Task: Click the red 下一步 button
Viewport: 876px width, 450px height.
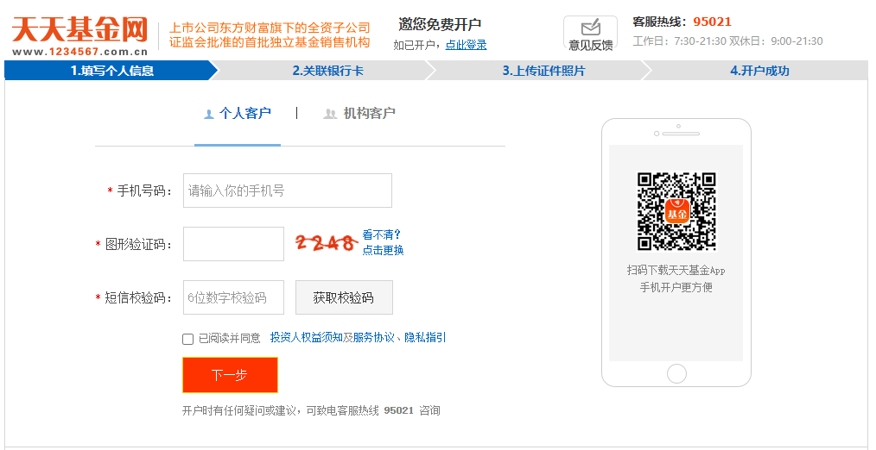Action: point(230,375)
